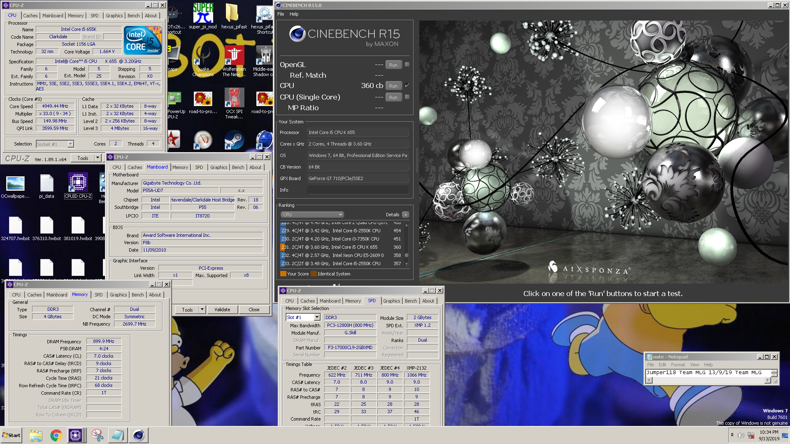Click the Intel Core i5 logo in CPU-Z
Image resolution: width=790 pixels, height=444 pixels.
point(143,40)
